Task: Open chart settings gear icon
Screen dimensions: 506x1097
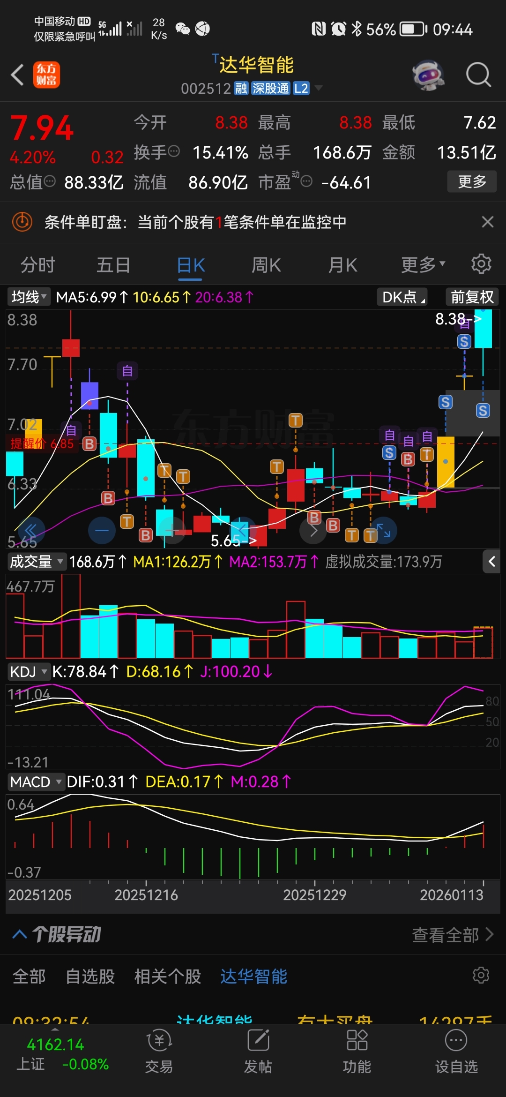Action: [481, 264]
